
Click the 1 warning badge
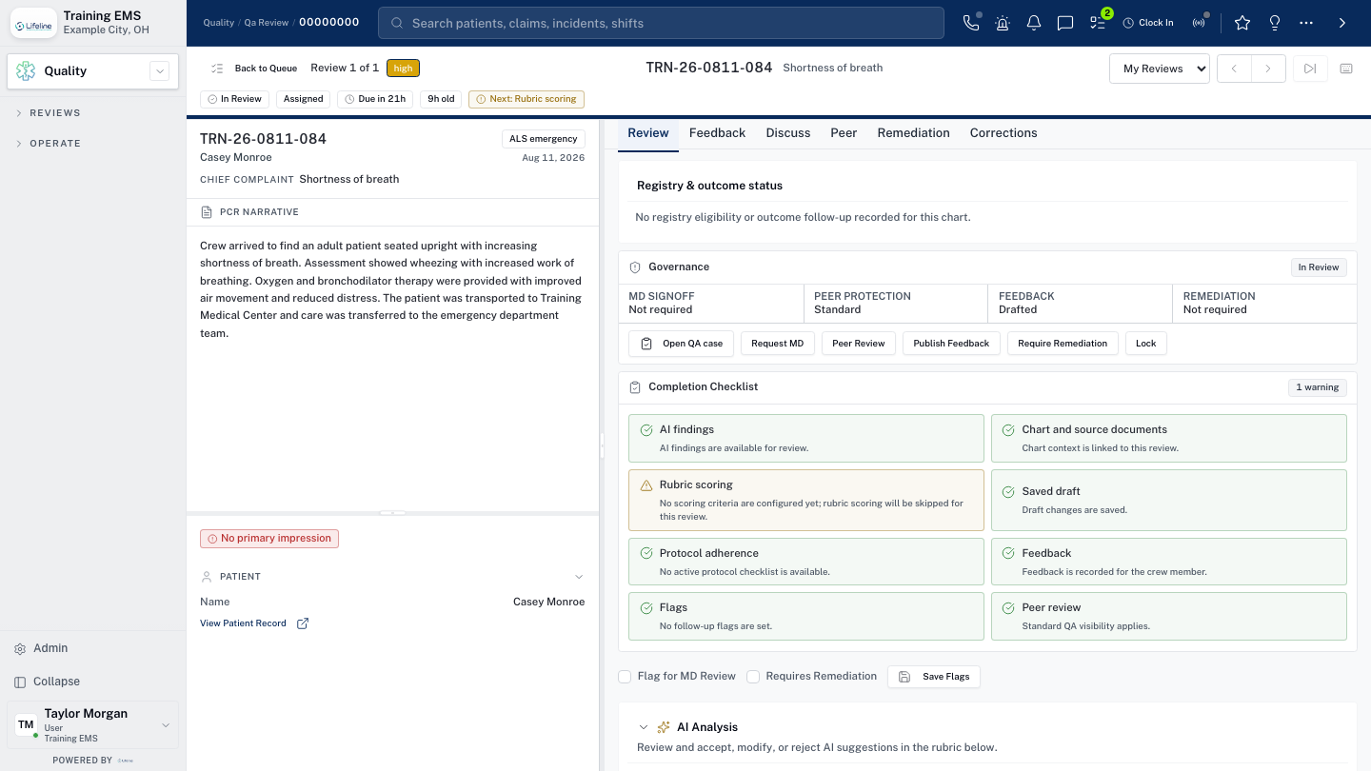(1318, 387)
